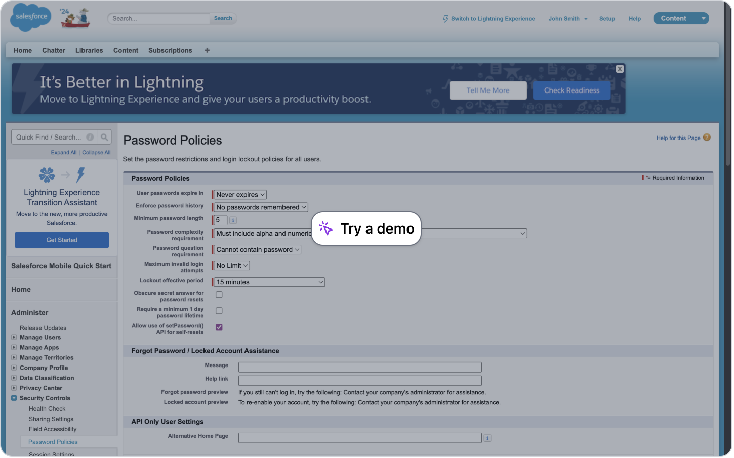The image size is (734, 458).
Task: Click the info icon beside Alternative Home Page
Action: tap(487, 438)
